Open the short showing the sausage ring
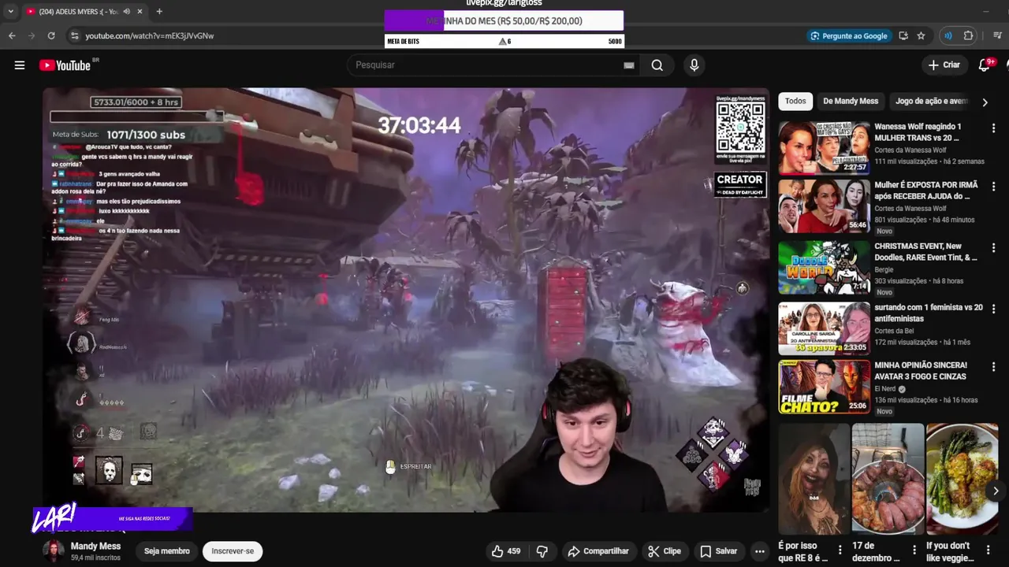 888,480
